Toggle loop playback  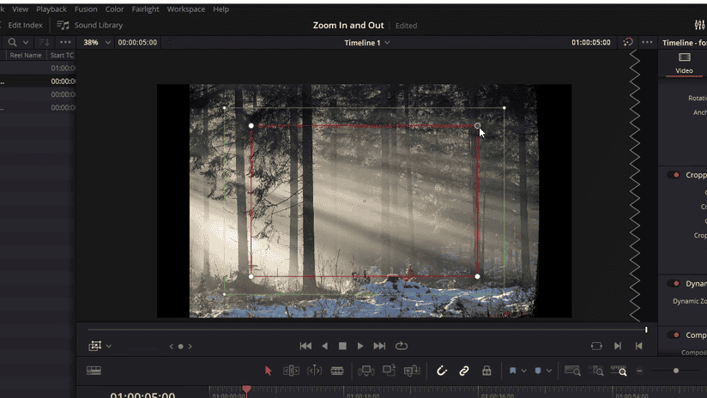coord(402,347)
